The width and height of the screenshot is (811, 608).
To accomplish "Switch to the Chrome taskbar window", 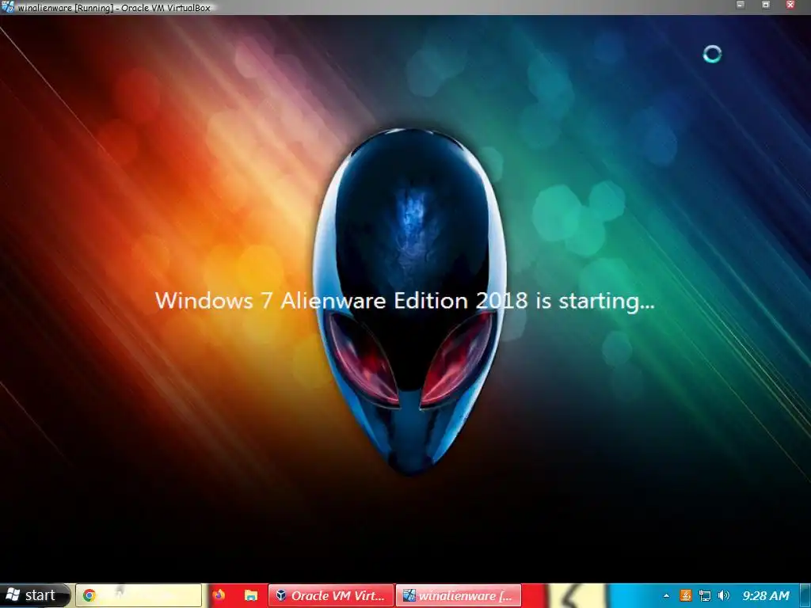I will 139,595.
